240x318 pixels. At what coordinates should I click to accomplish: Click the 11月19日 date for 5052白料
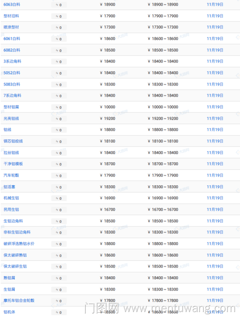click(215, 73)
